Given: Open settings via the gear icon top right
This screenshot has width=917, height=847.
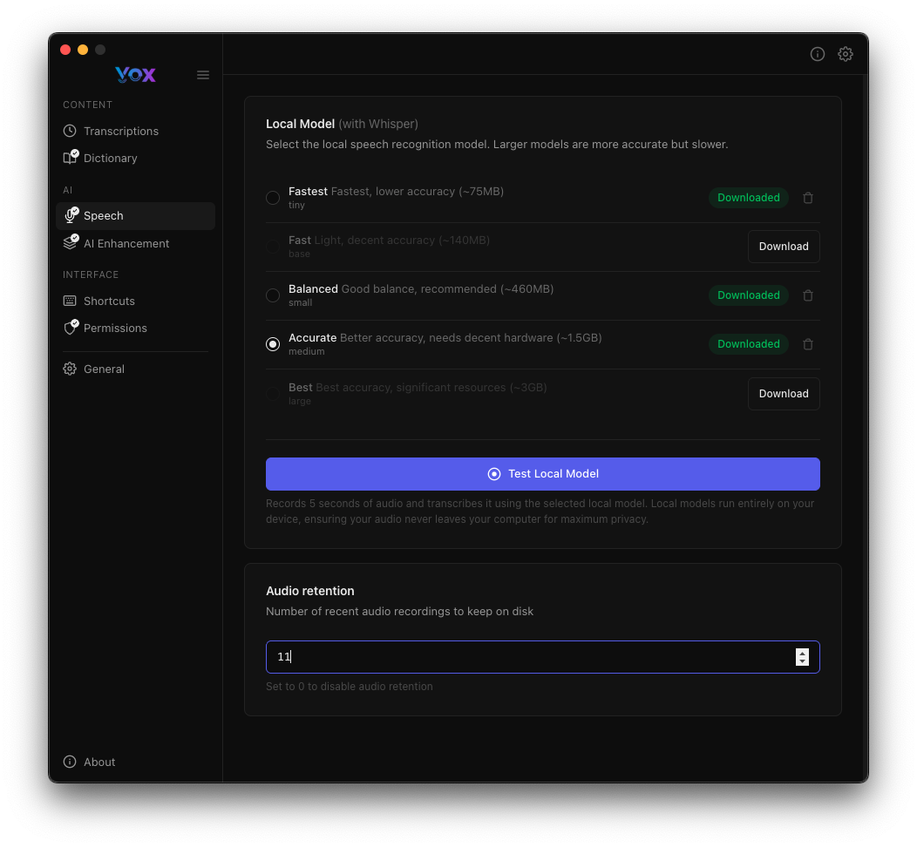Looking at the screenshot, I should [x=846, y=54].
